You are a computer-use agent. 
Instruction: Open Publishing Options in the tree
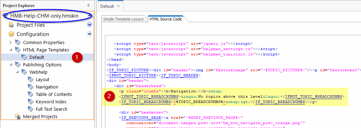click(42, 65)
